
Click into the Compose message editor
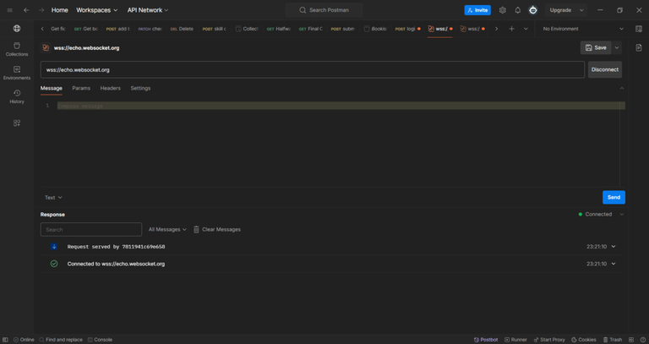click(x=341, y=106)
